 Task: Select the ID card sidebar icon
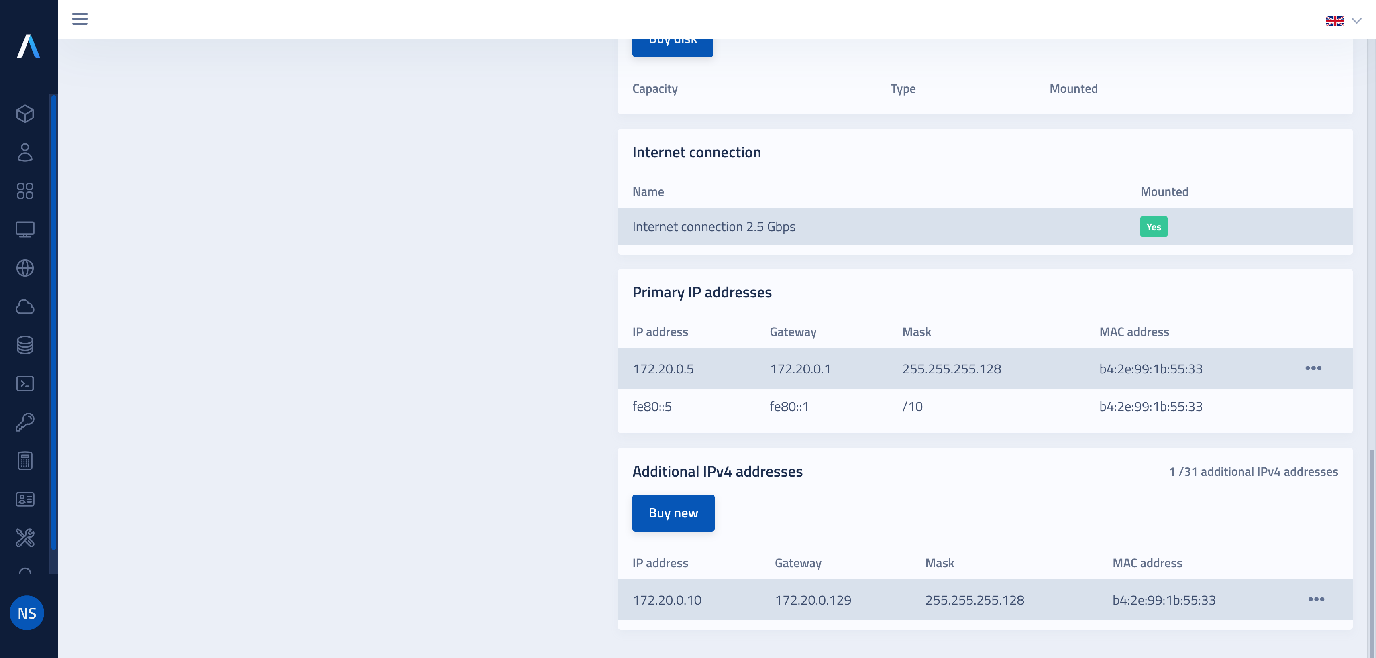pos(25,499)
